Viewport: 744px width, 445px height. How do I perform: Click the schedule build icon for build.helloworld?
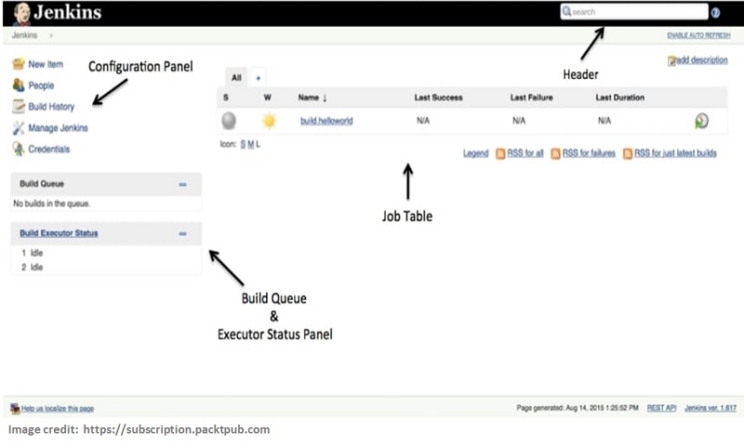tap(701, 121)
